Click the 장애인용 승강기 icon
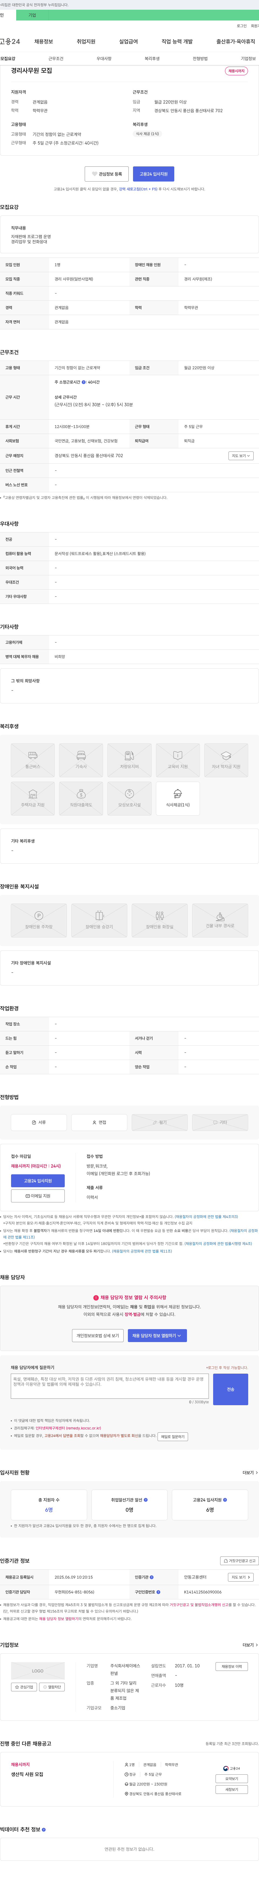259x1885 pixels. (100, 921)
